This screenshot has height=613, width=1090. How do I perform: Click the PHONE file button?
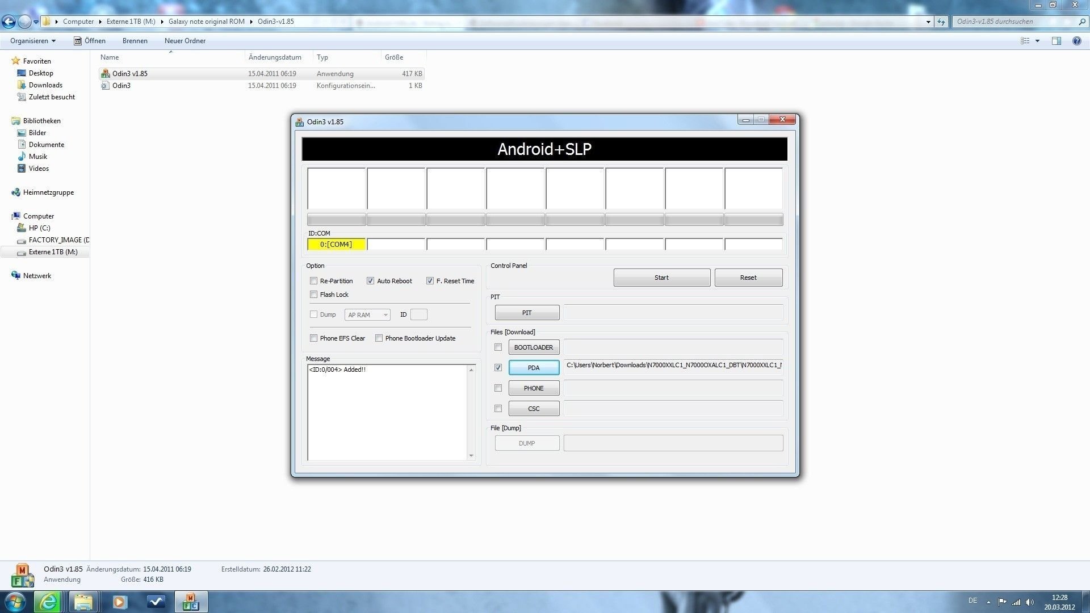pos(534,388)
